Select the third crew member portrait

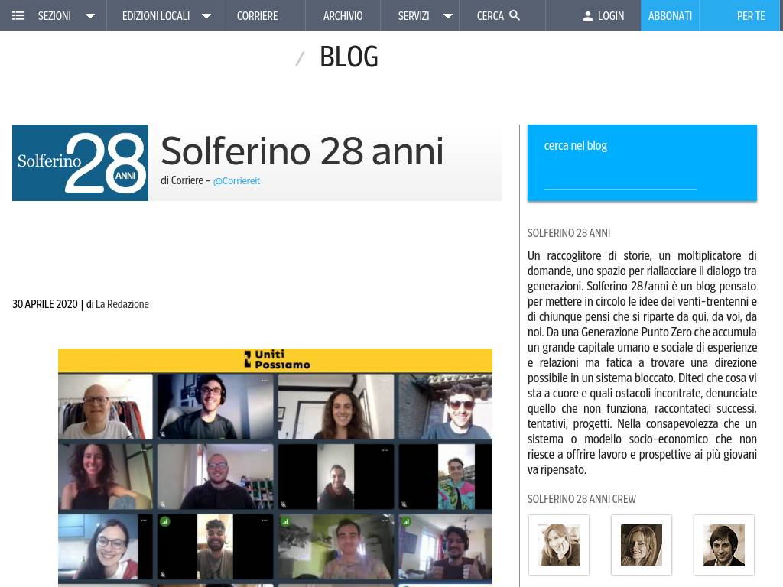pos(724,545)
